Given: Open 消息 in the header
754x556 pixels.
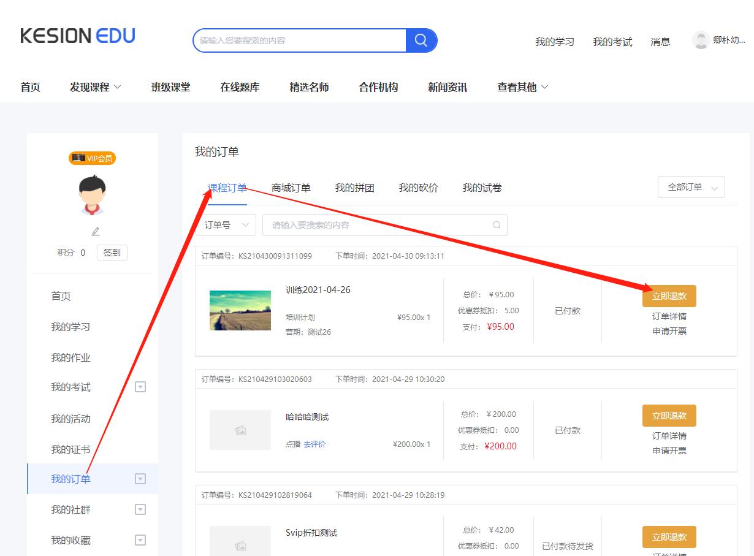Looking at the screenshot, I should click(x=661, y=42).
